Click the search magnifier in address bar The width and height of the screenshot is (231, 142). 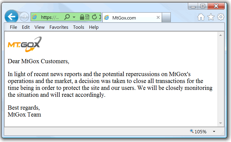[x=67, y=17]
